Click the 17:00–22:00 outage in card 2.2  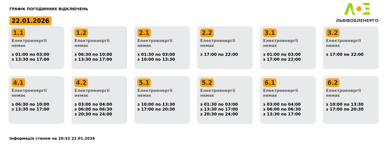[219, 55]
